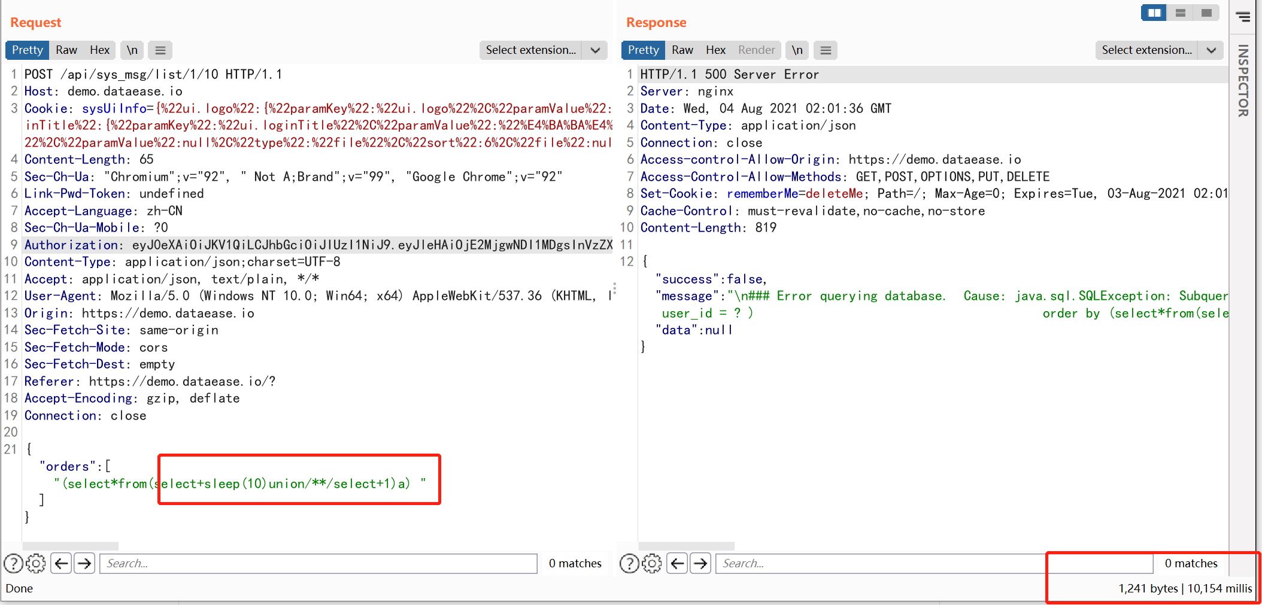The width and height of the screenshot is (1262, 605).
Task: Switch to the Hex tab in Request panel
Action: [x=99, y=50]
